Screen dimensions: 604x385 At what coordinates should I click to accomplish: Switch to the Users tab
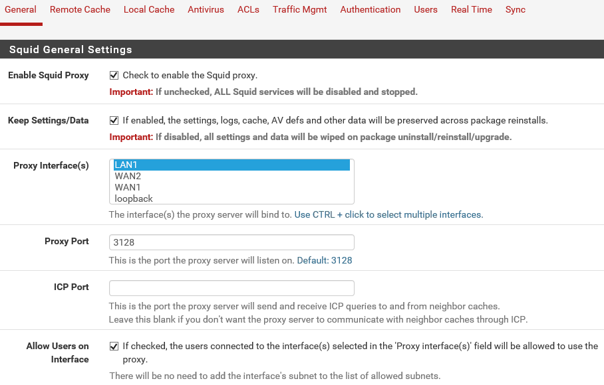coord(426,9)
